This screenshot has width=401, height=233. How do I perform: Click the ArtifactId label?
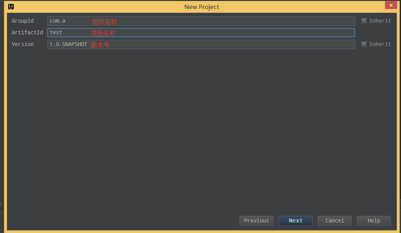click(27, 33)
